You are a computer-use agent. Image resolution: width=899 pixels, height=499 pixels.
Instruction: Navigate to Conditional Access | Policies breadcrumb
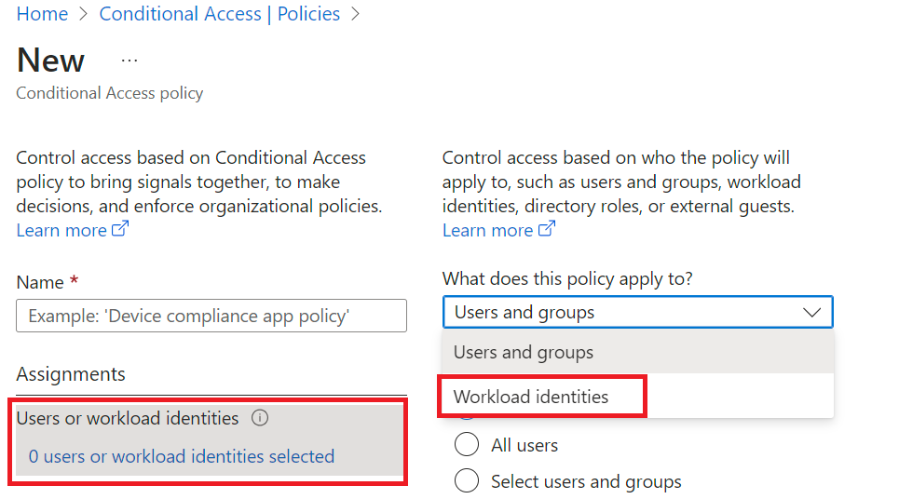coord(219,15)
